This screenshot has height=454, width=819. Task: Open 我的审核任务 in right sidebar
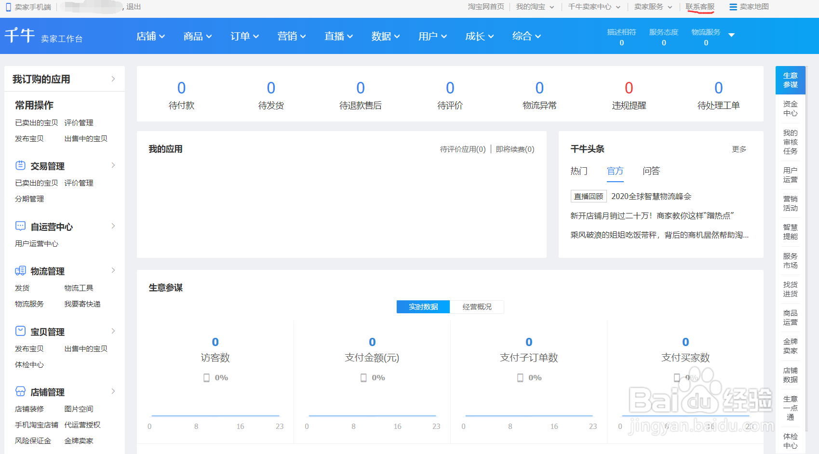[791, 142]
